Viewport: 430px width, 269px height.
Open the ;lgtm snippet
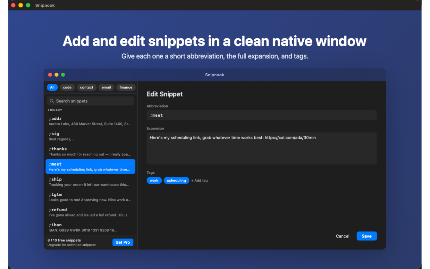[90, 197]
